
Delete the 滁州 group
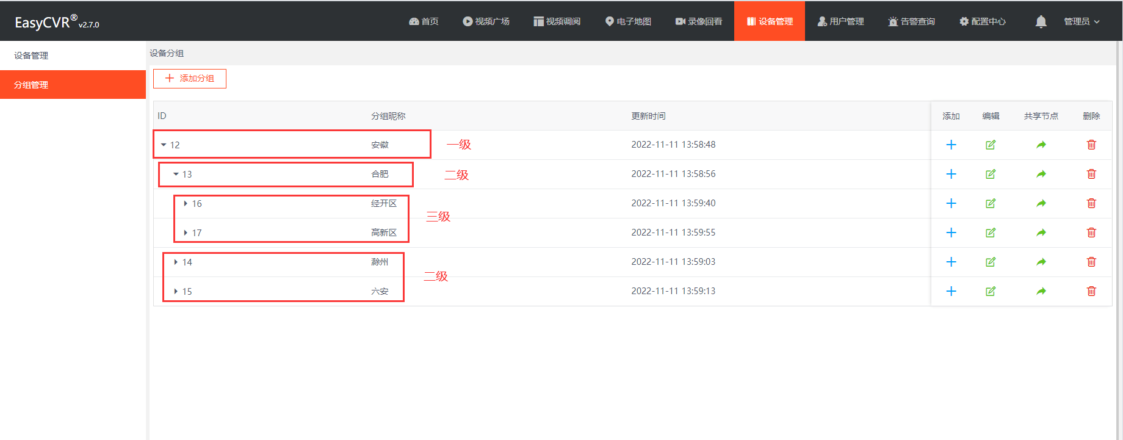[x=1091, y=262]
